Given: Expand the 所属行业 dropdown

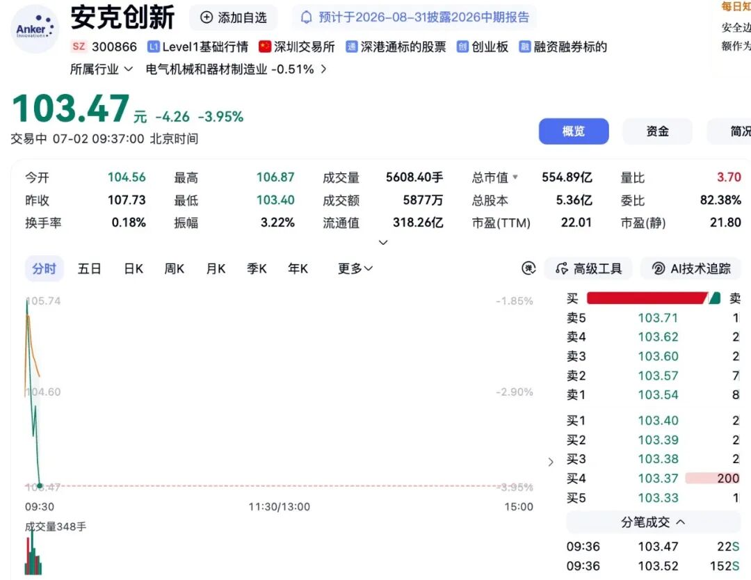Looking at the screenshot, I should pyautogui.click(x=101, y=69).
